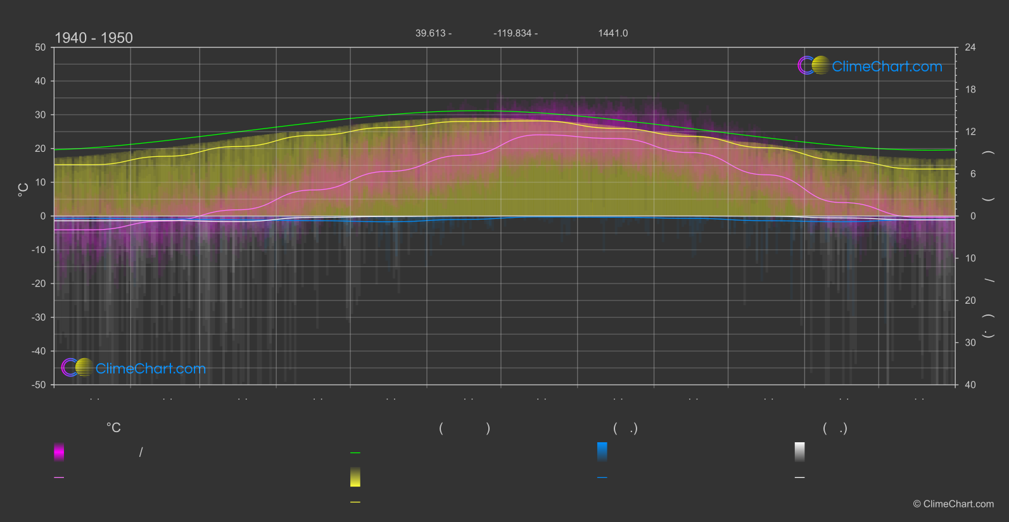This screenshot has height=522, width=1009.
Task: Toggle the white line legend marker
Action: coord(800,478)
